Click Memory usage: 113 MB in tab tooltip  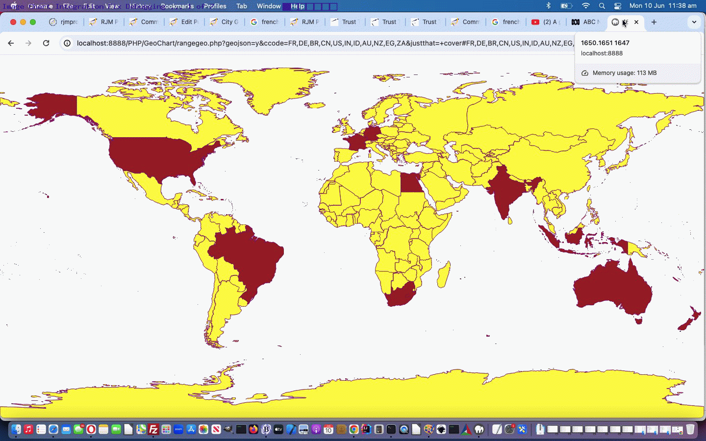[624, 73]
